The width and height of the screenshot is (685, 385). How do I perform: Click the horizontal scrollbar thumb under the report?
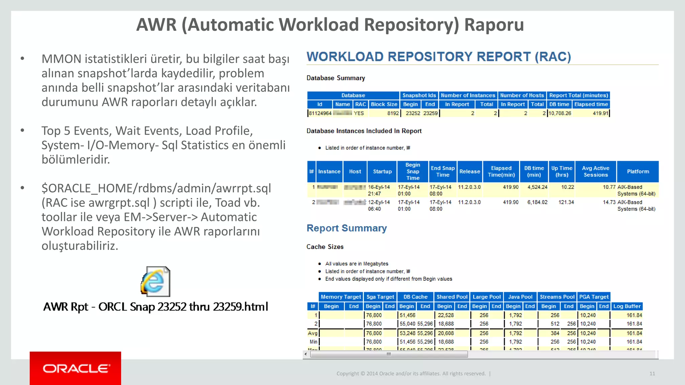point(389,354)
